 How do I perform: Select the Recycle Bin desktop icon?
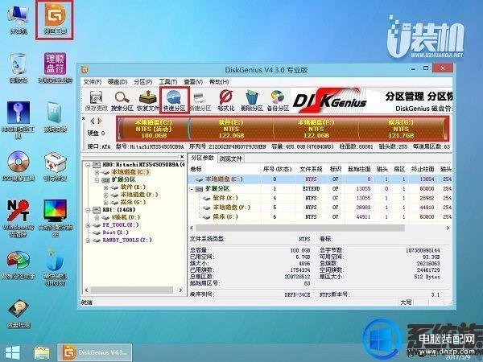[19, 68]
